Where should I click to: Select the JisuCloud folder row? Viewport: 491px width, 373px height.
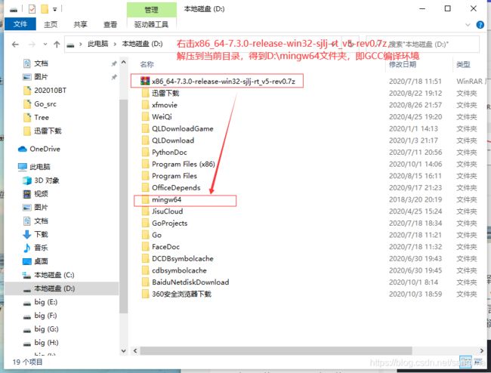[308, 211]
